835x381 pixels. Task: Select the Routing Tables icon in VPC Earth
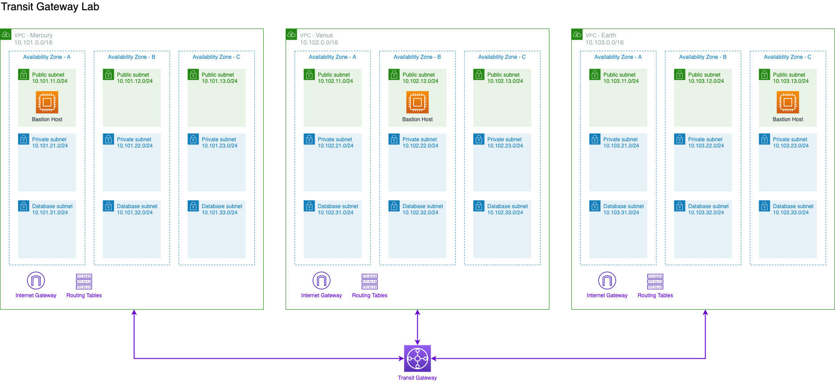pos(655,282)
